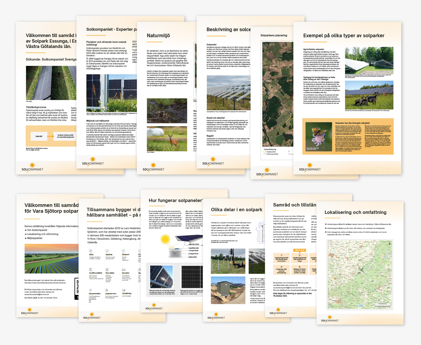421x345 pixels.
Task: Click the Lokalisering och omfattning heading
Action: (356, 213)
